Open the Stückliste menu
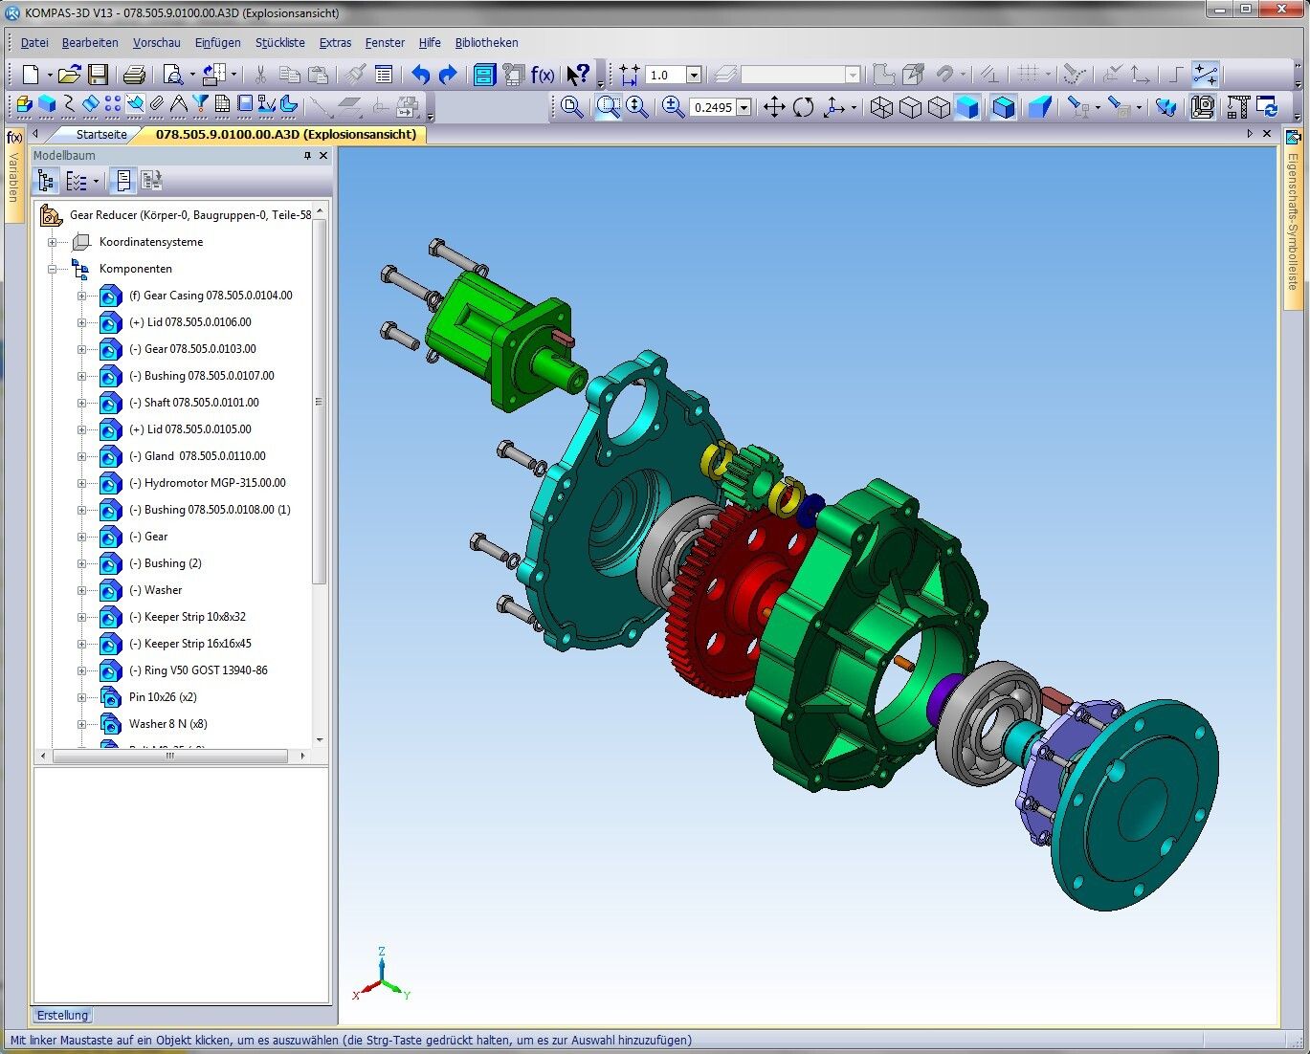Screen dimensions: 1310x1054 tap(279, 42)
